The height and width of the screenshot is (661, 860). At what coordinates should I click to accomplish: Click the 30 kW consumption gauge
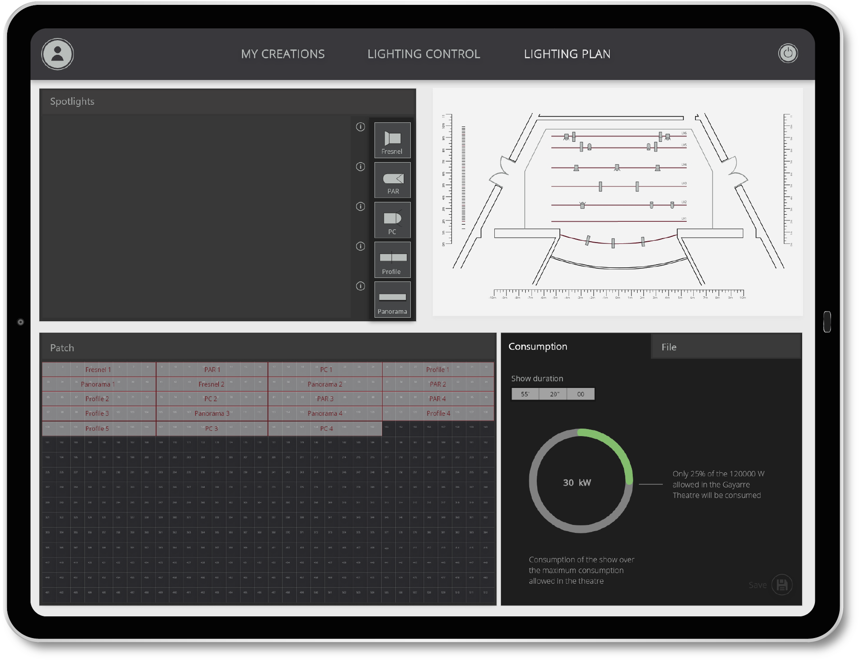click(x=577, y=482)
